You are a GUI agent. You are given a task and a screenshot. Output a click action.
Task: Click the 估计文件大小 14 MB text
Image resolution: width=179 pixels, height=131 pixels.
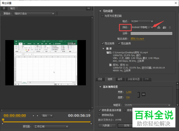click(x=110, y=120)
